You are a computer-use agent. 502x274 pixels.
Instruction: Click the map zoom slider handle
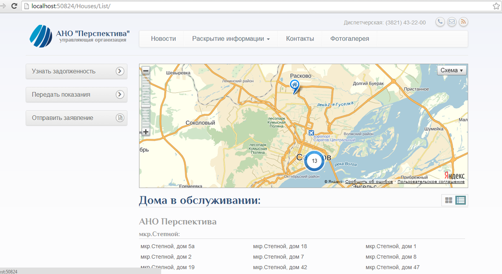(146, 106)
